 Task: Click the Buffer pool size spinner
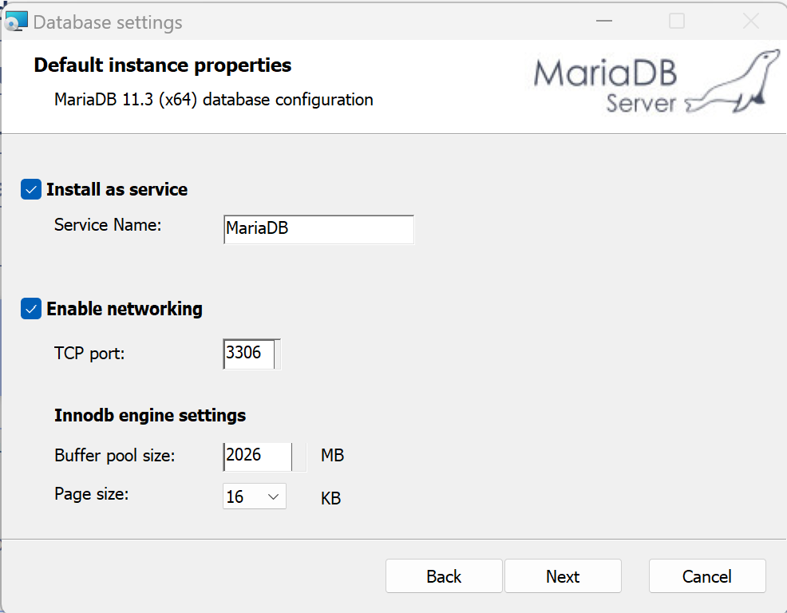(299, 457)
